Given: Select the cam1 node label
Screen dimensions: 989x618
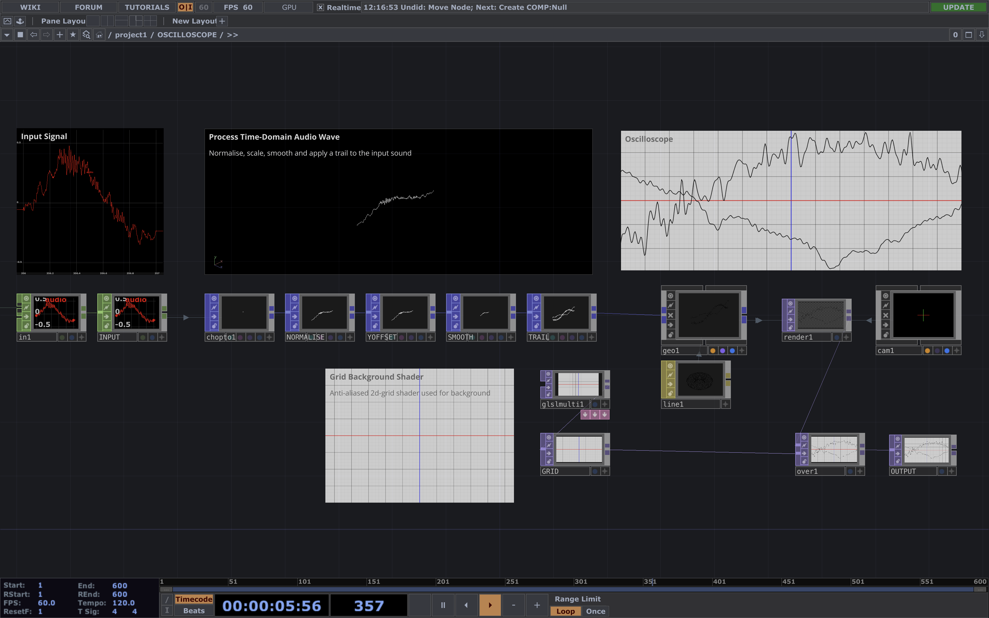Looking at the screenshot, I should tap(899, 351).
